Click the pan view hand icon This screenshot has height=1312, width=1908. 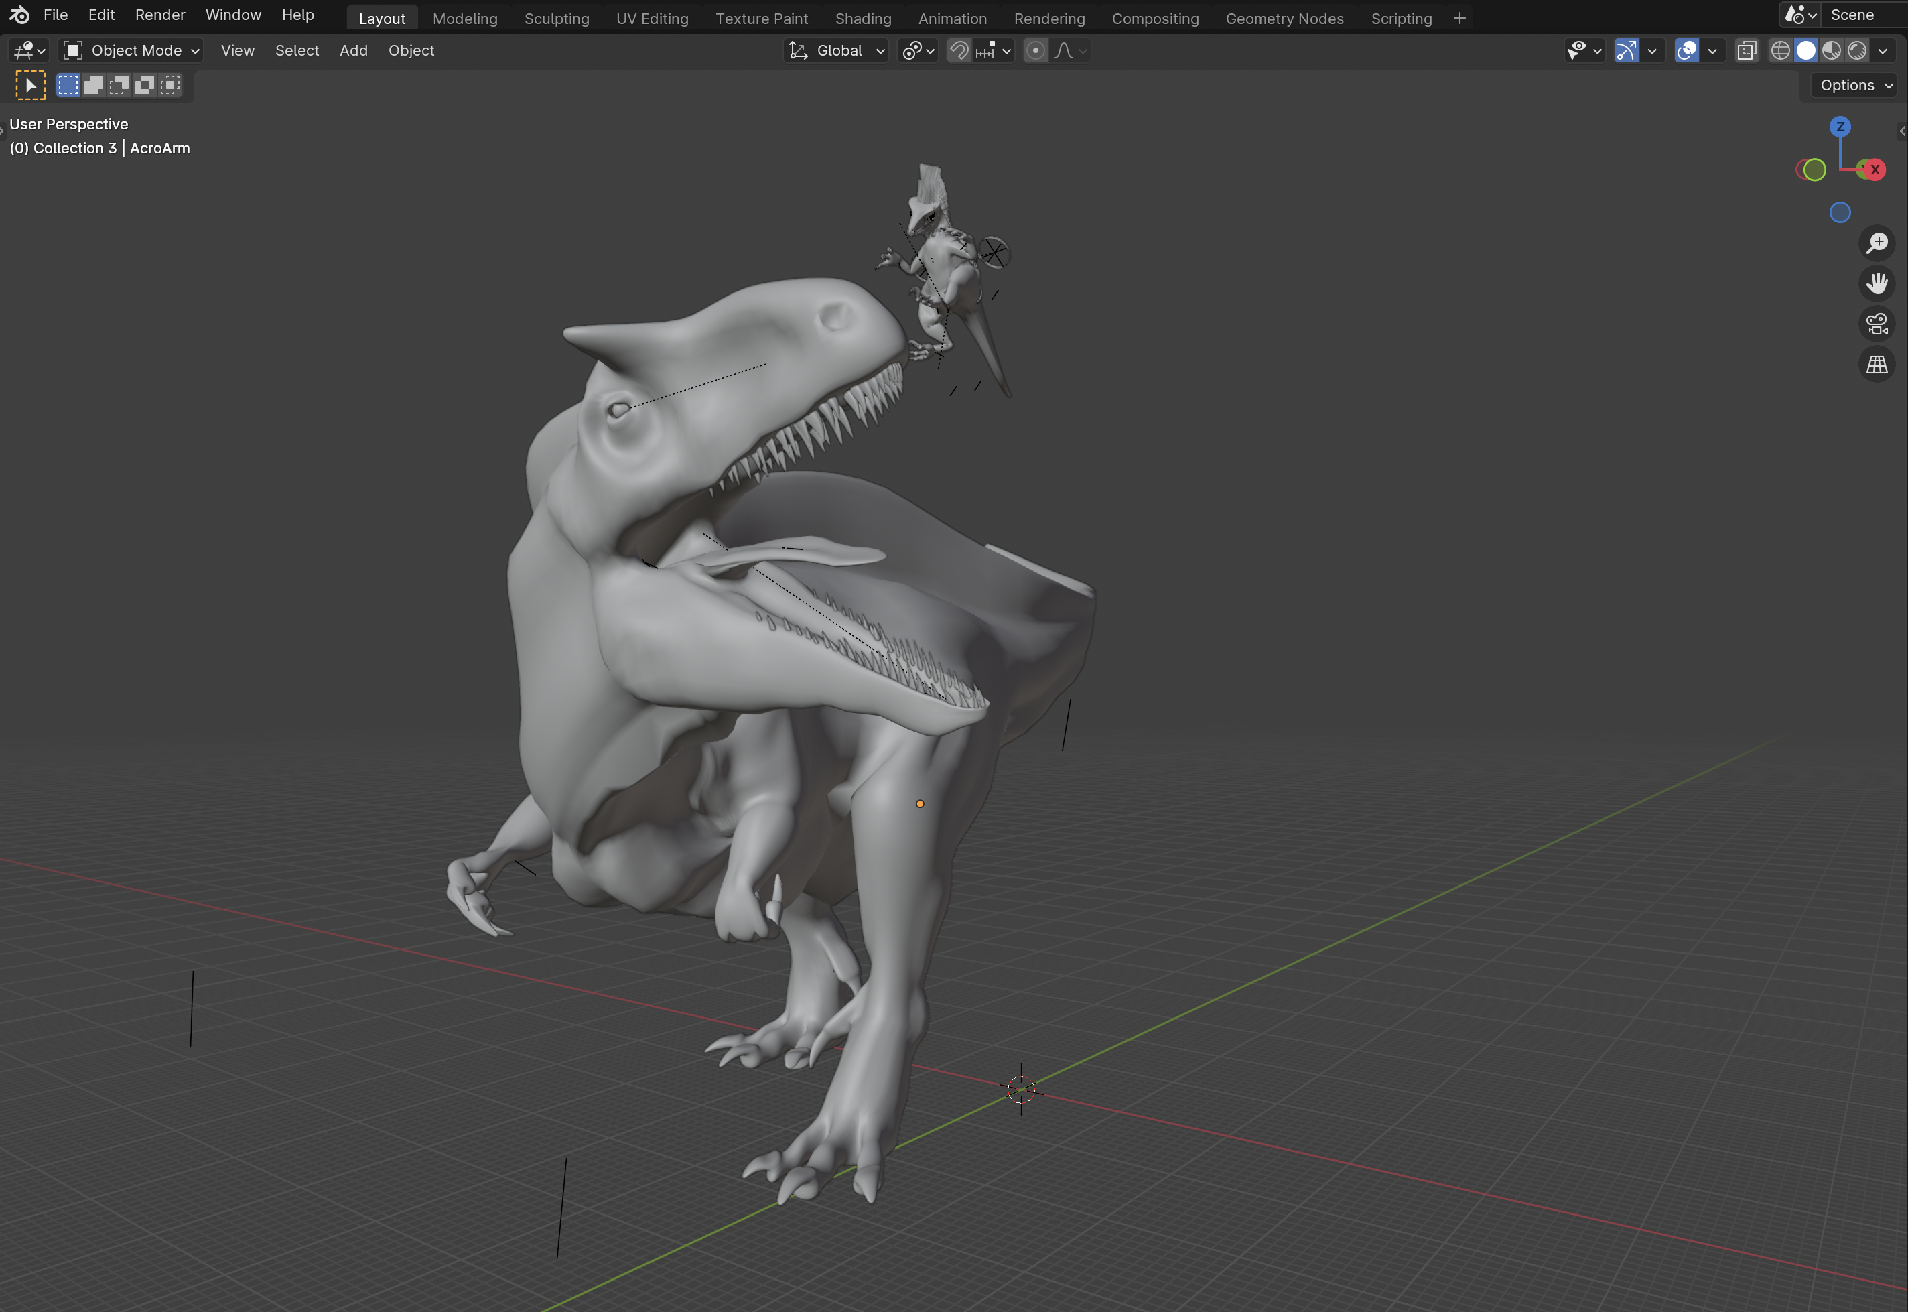pos(1877,283)
